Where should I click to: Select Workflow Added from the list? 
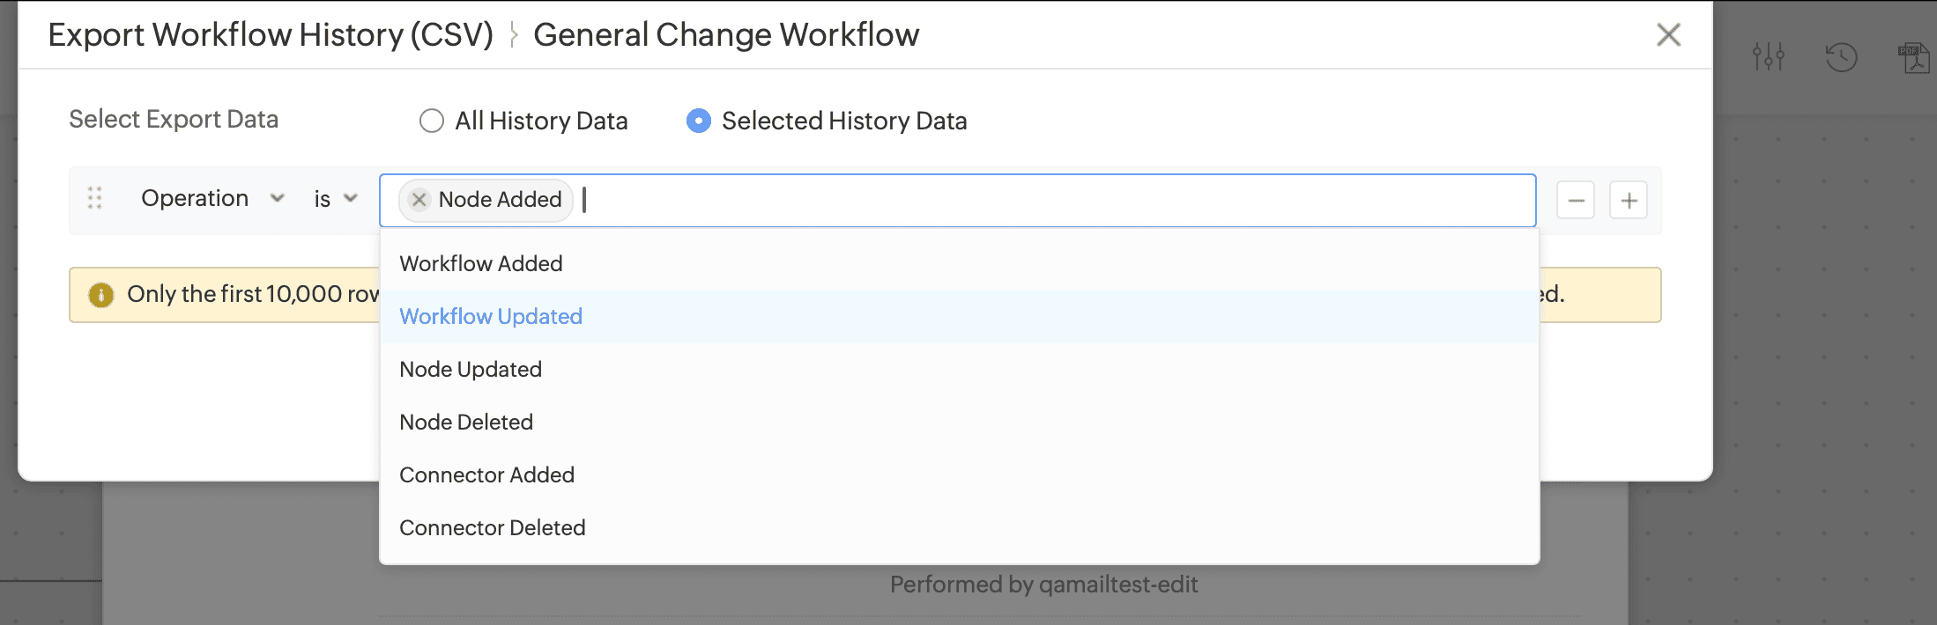pyautogui.click(x=481, y=264)
